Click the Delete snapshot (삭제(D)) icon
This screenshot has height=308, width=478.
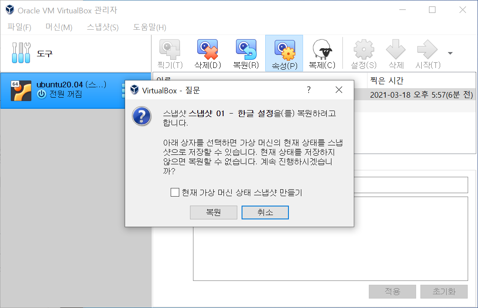pos(208,54)
